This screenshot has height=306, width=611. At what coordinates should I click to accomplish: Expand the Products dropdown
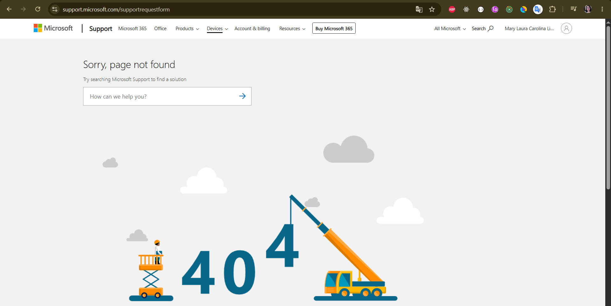(x=187, y=29)
